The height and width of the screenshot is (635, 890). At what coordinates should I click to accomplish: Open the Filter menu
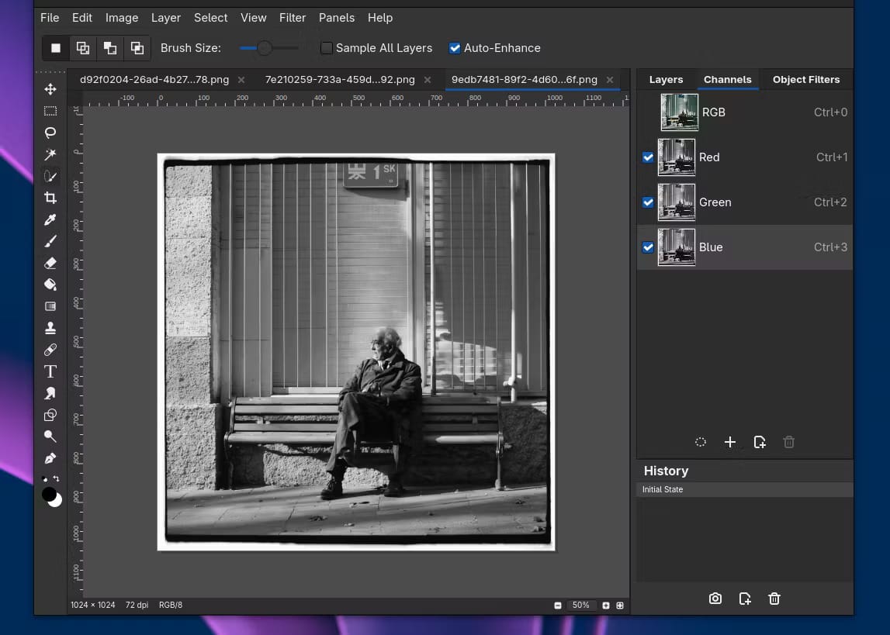[293, 17]
